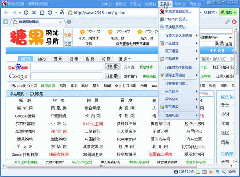Click the Sina browser eye logo in title bar
Viewport: 240px width, 177px height.
pos(5,3)
